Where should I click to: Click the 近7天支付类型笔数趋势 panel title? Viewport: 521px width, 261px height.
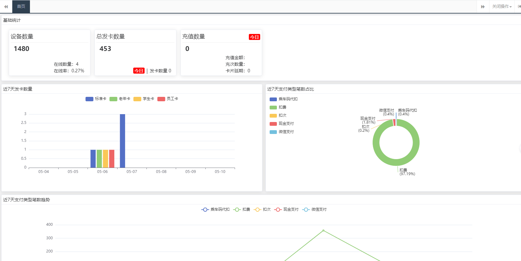[26, 200]
